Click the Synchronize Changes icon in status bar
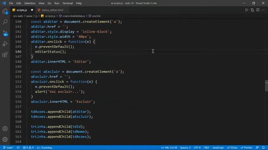Viewport: 268px width, 150px height. 18,147
